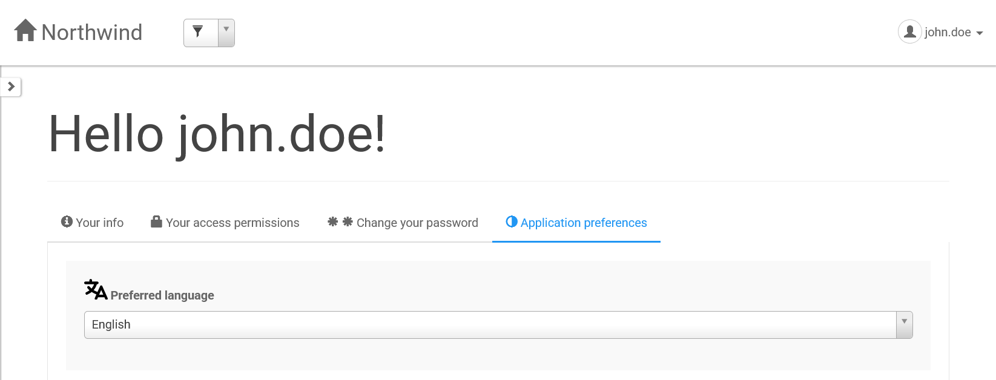Image resolution: width=996 pixels, height=380 pixels.
Task: Click the translate icon beside Preferred language
Action: (96, 289)
